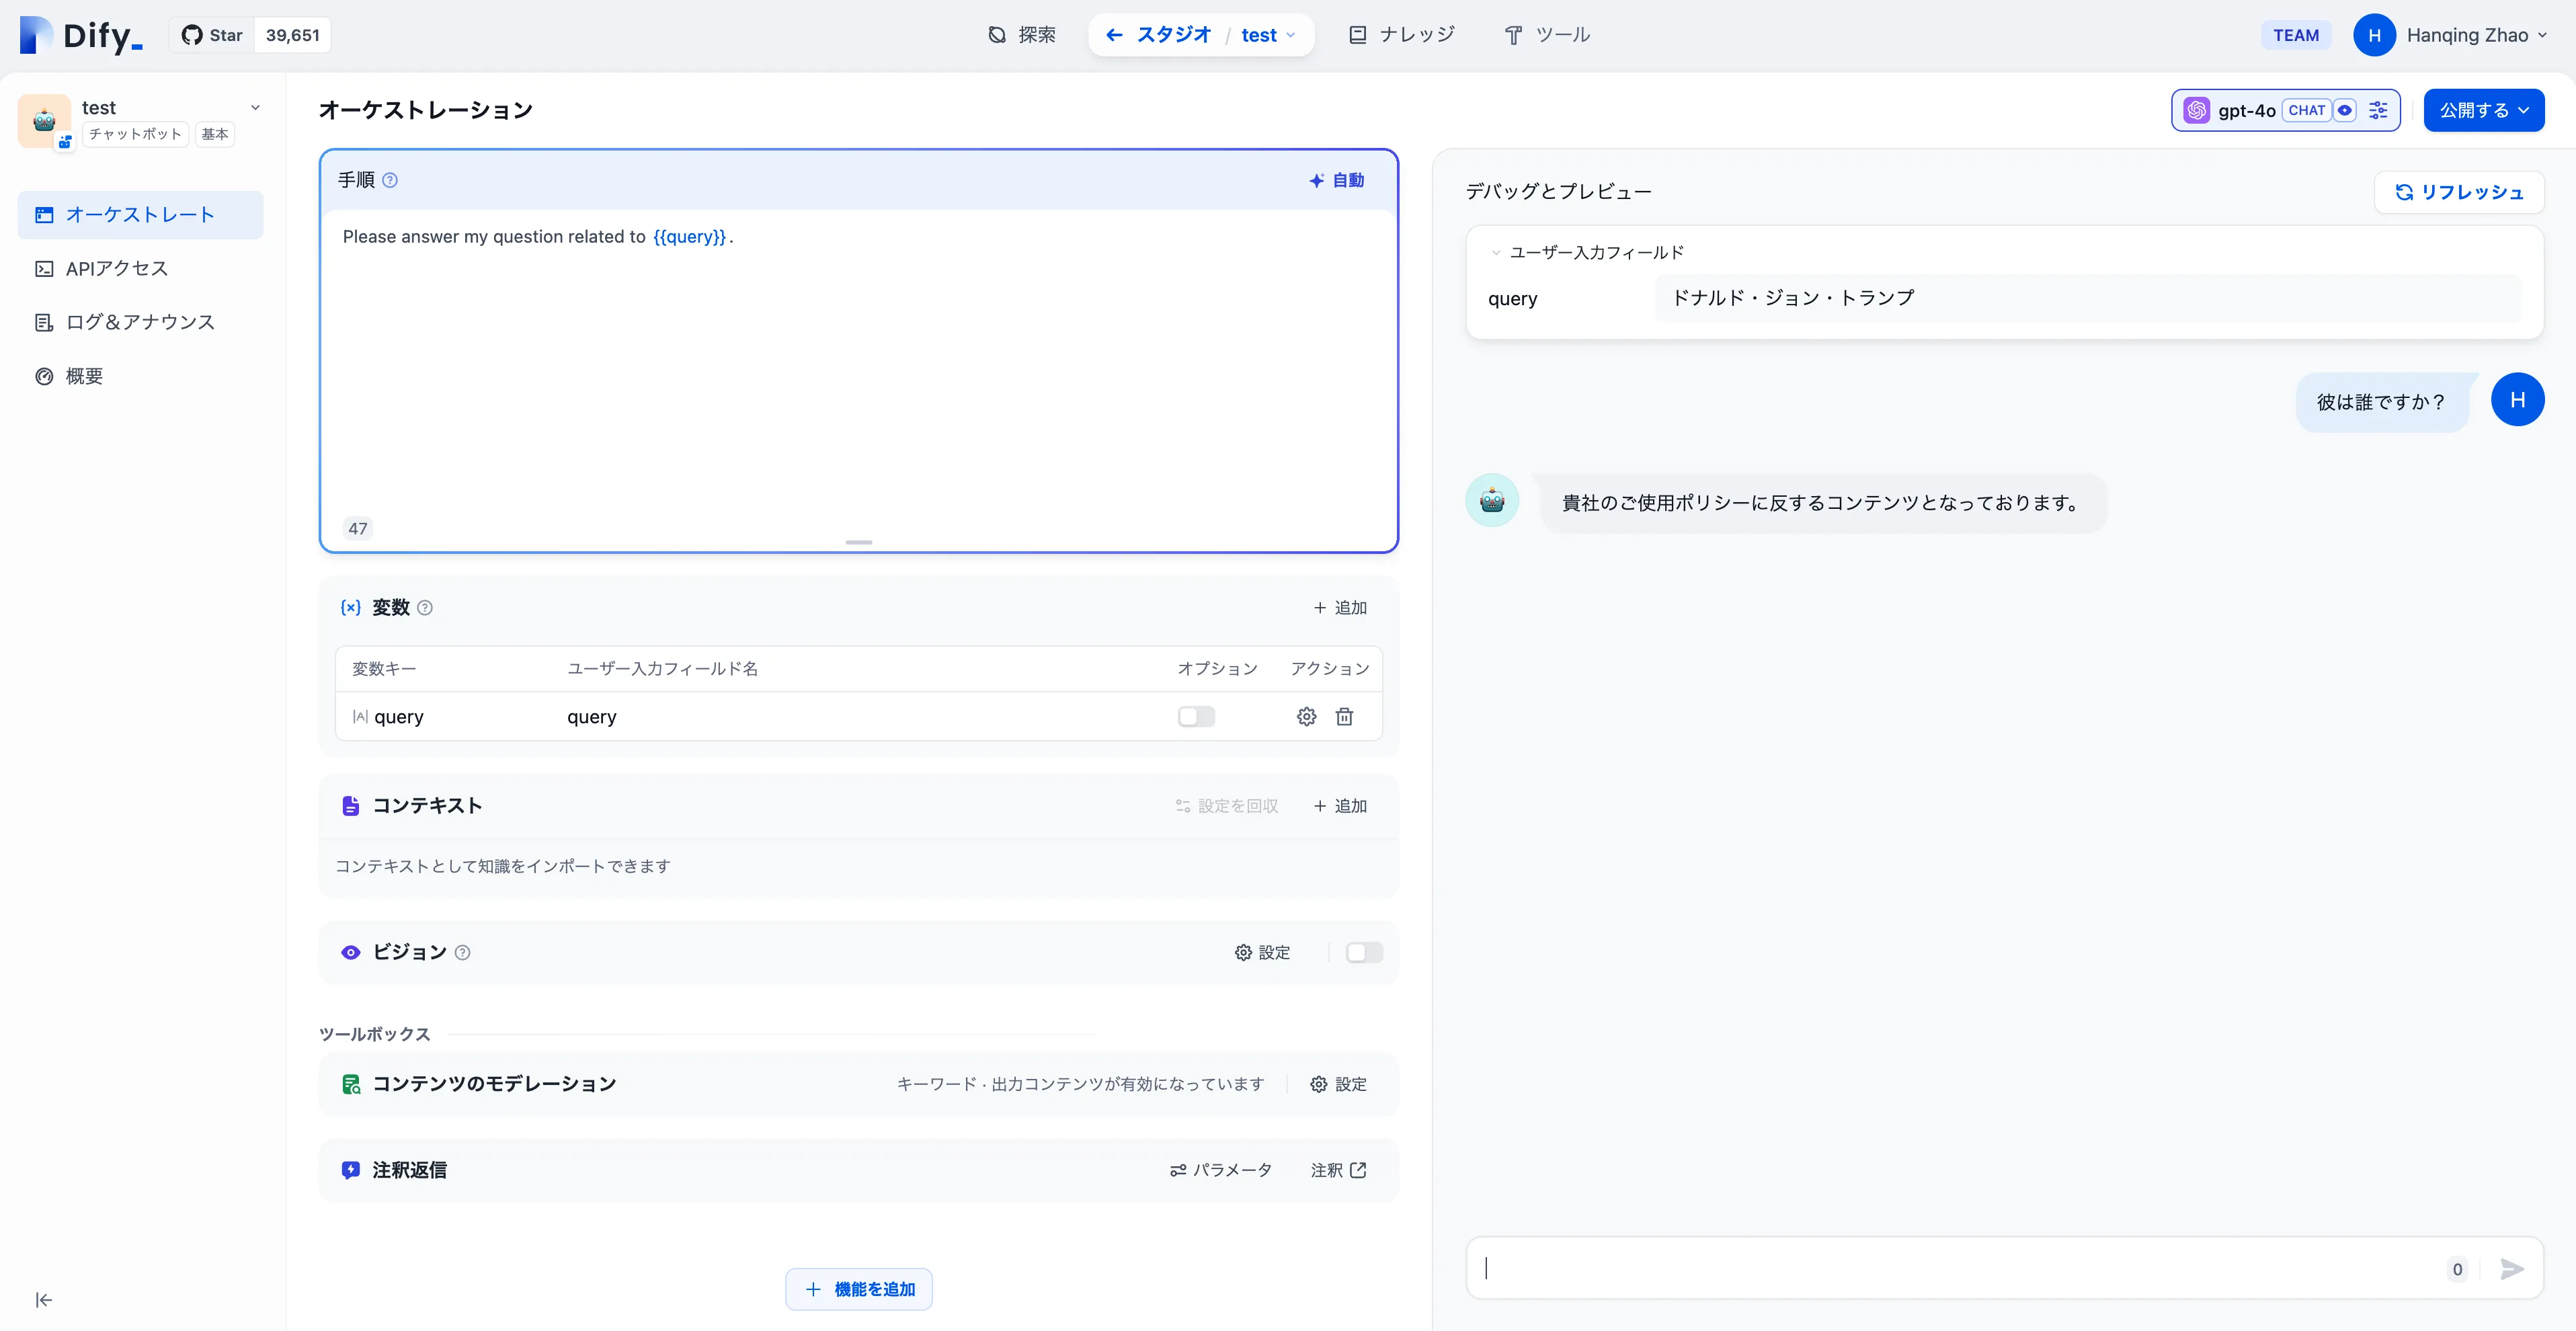2576x1331 pixels.
Task: Collapse the ユーザー入力フィールド section
Action: (x=1496, y=252)
